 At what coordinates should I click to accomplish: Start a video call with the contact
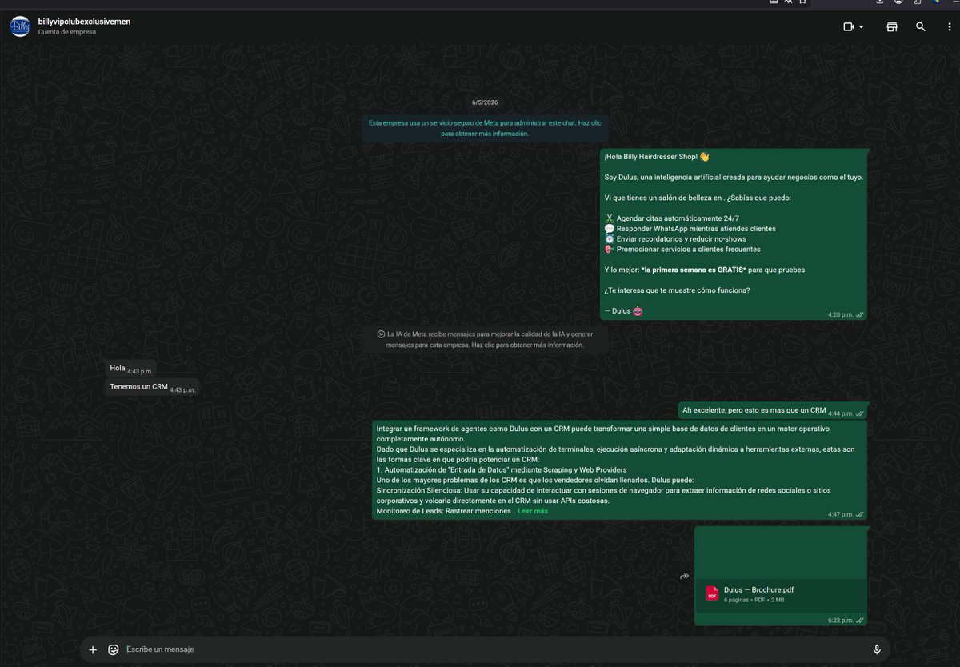pyautogui.click(x=849, y=26)
